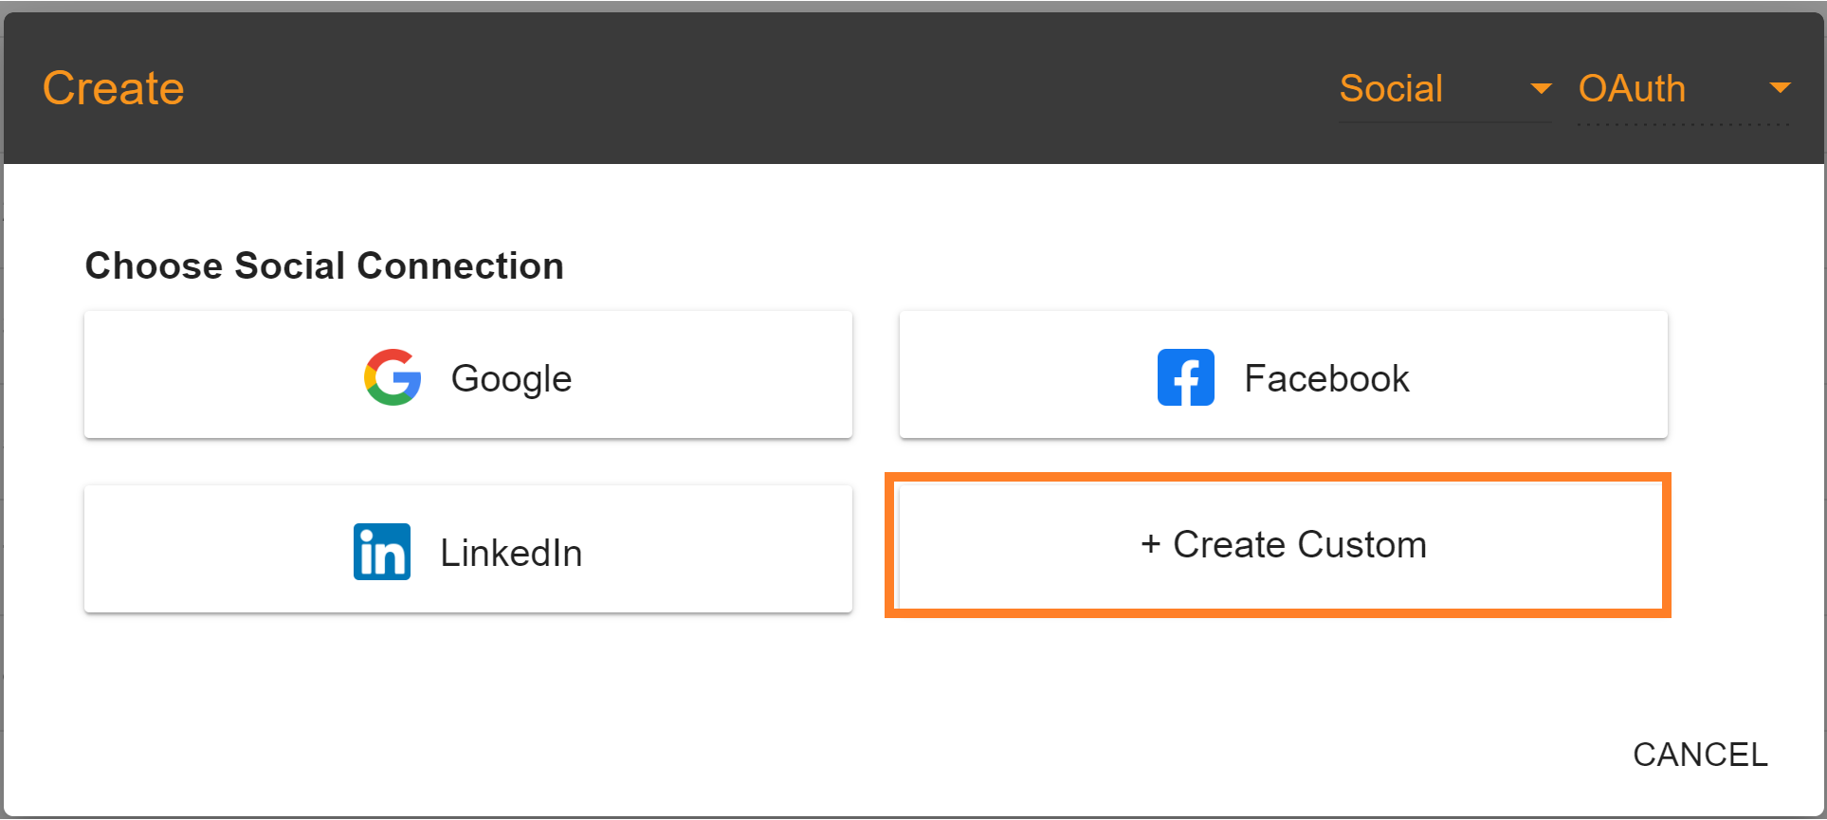This screenshot has width=1827, height=820.
Task: Click the dotted underline beneath OAuth
Action: (x=1684, y=124)
